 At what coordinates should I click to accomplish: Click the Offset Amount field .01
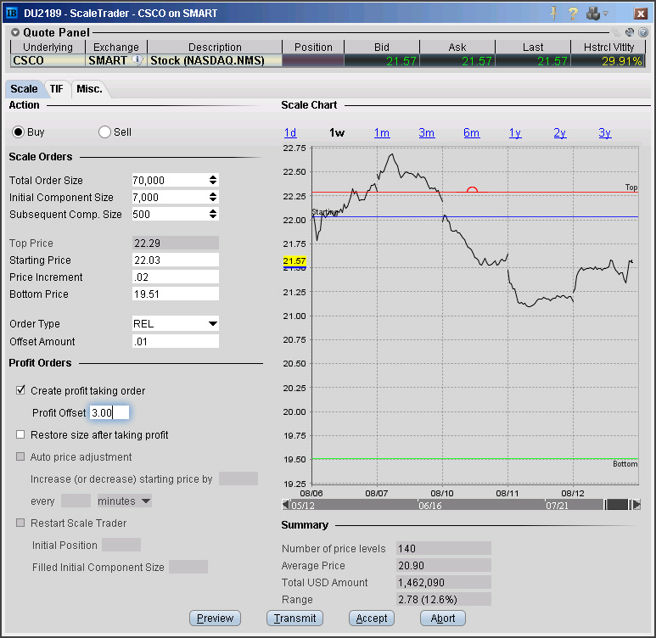click(x=176, y=341)
